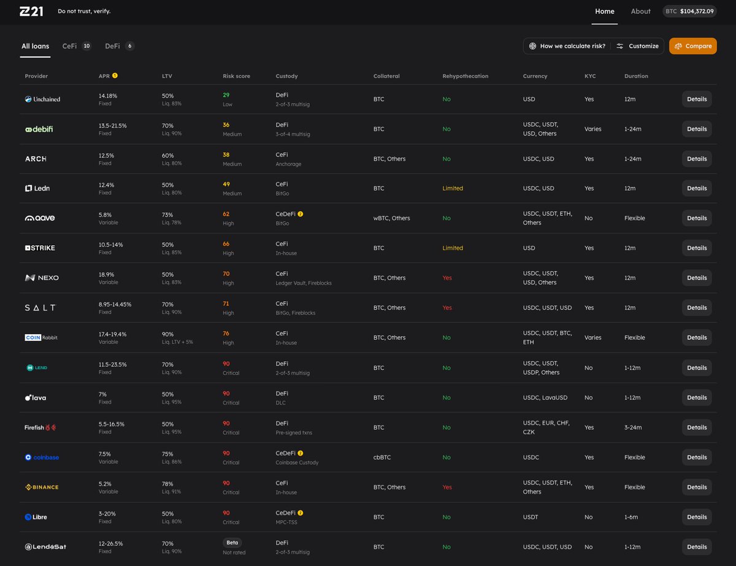Click the Unchained provider logo
Viewport: 736px width, 566px height.
pos(43,99)
